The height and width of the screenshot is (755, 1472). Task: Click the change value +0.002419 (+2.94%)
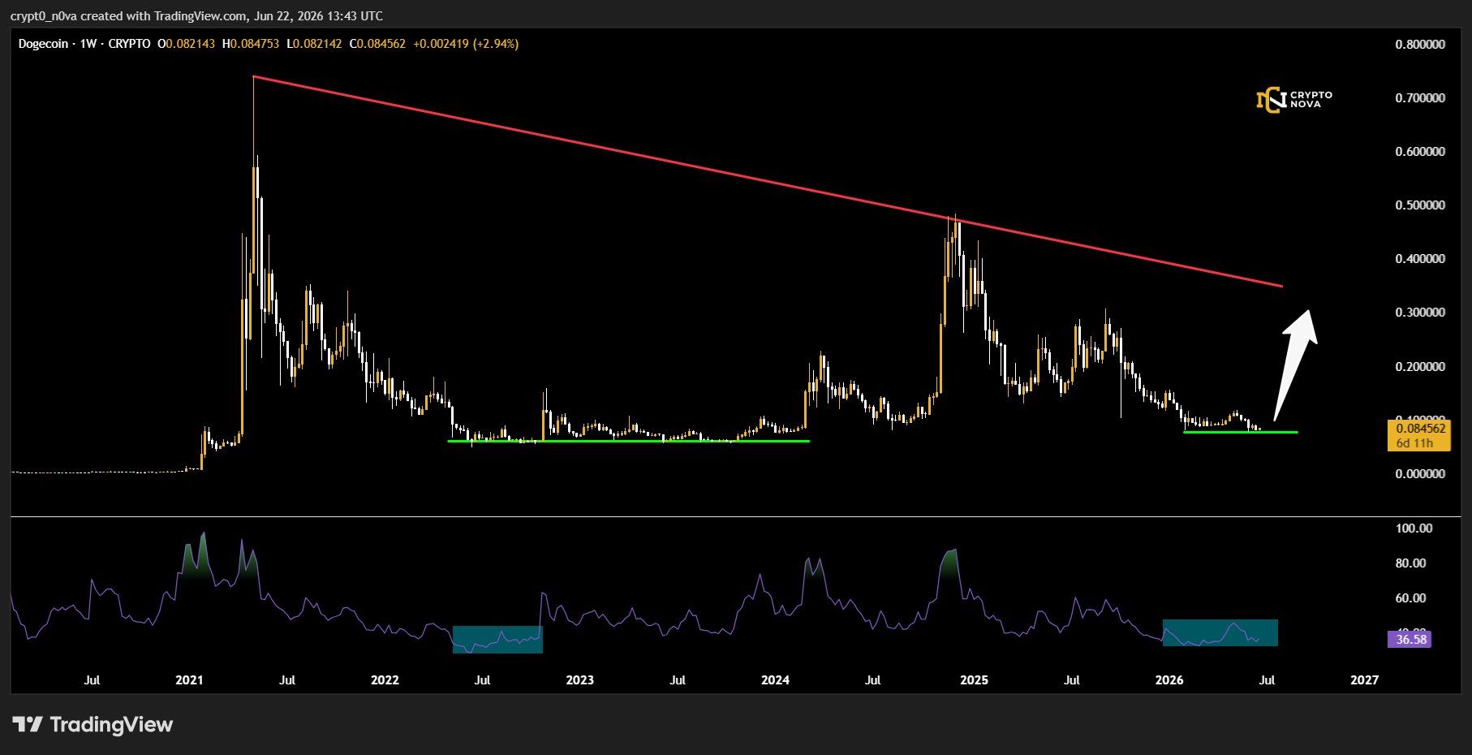[466, 44]
